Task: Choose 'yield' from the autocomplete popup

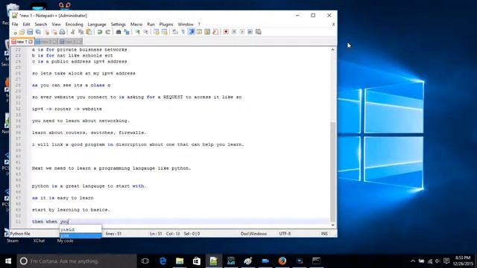Action: point(80,229)
